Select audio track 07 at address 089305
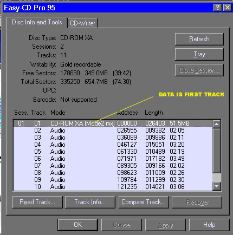The width and height of the screenshot is (233, 235). [113, 166]
